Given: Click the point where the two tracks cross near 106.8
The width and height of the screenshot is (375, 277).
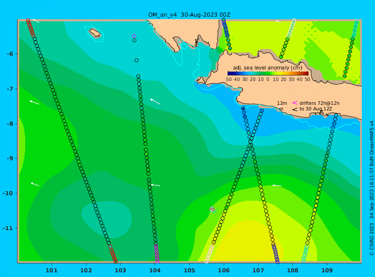Looking at the screenshot, I should [x=250, y=142].
